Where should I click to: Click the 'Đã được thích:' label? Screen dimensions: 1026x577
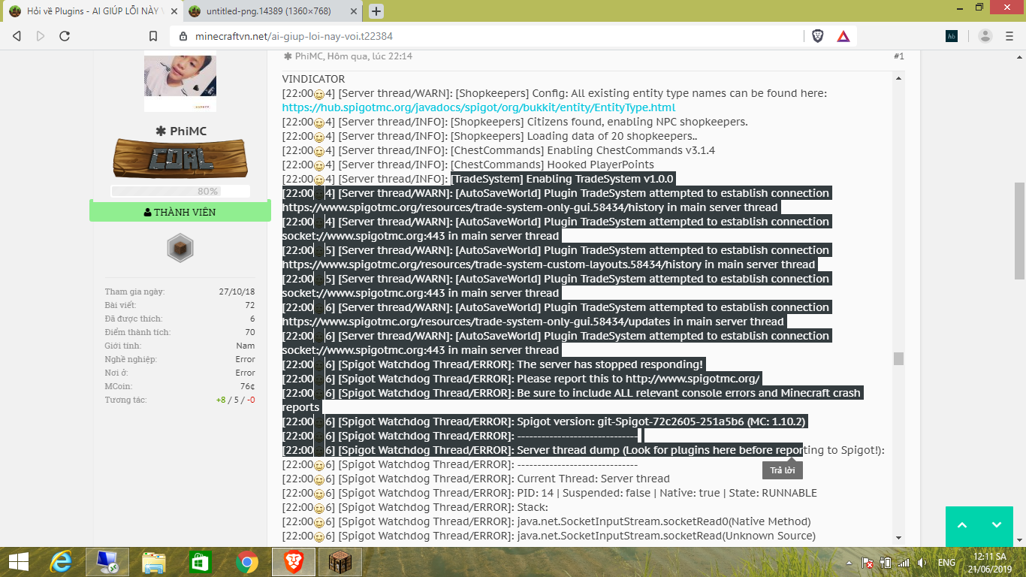(134, 319)
